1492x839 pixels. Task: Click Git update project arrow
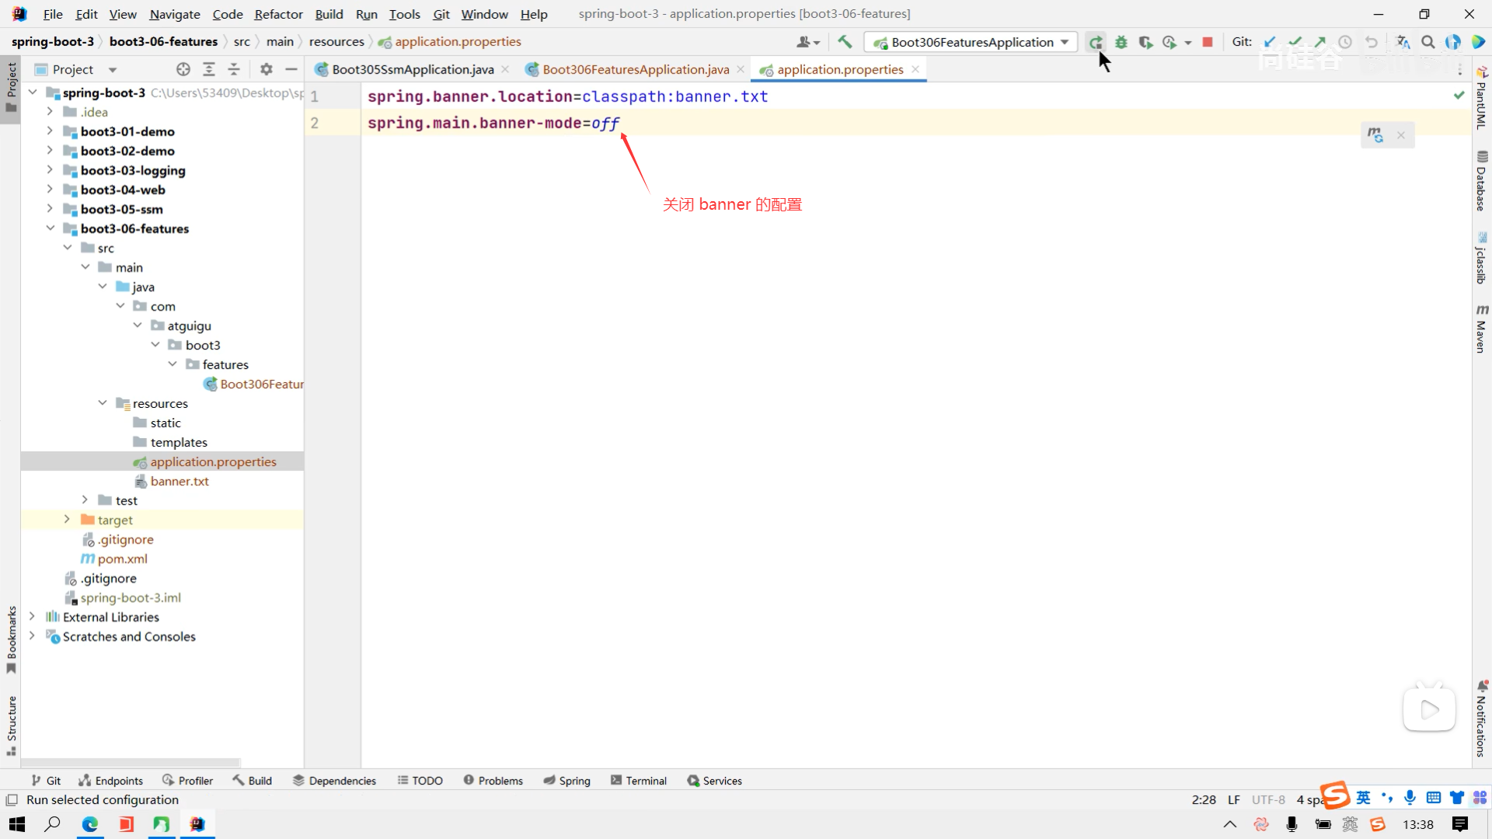pos(1270,43)
